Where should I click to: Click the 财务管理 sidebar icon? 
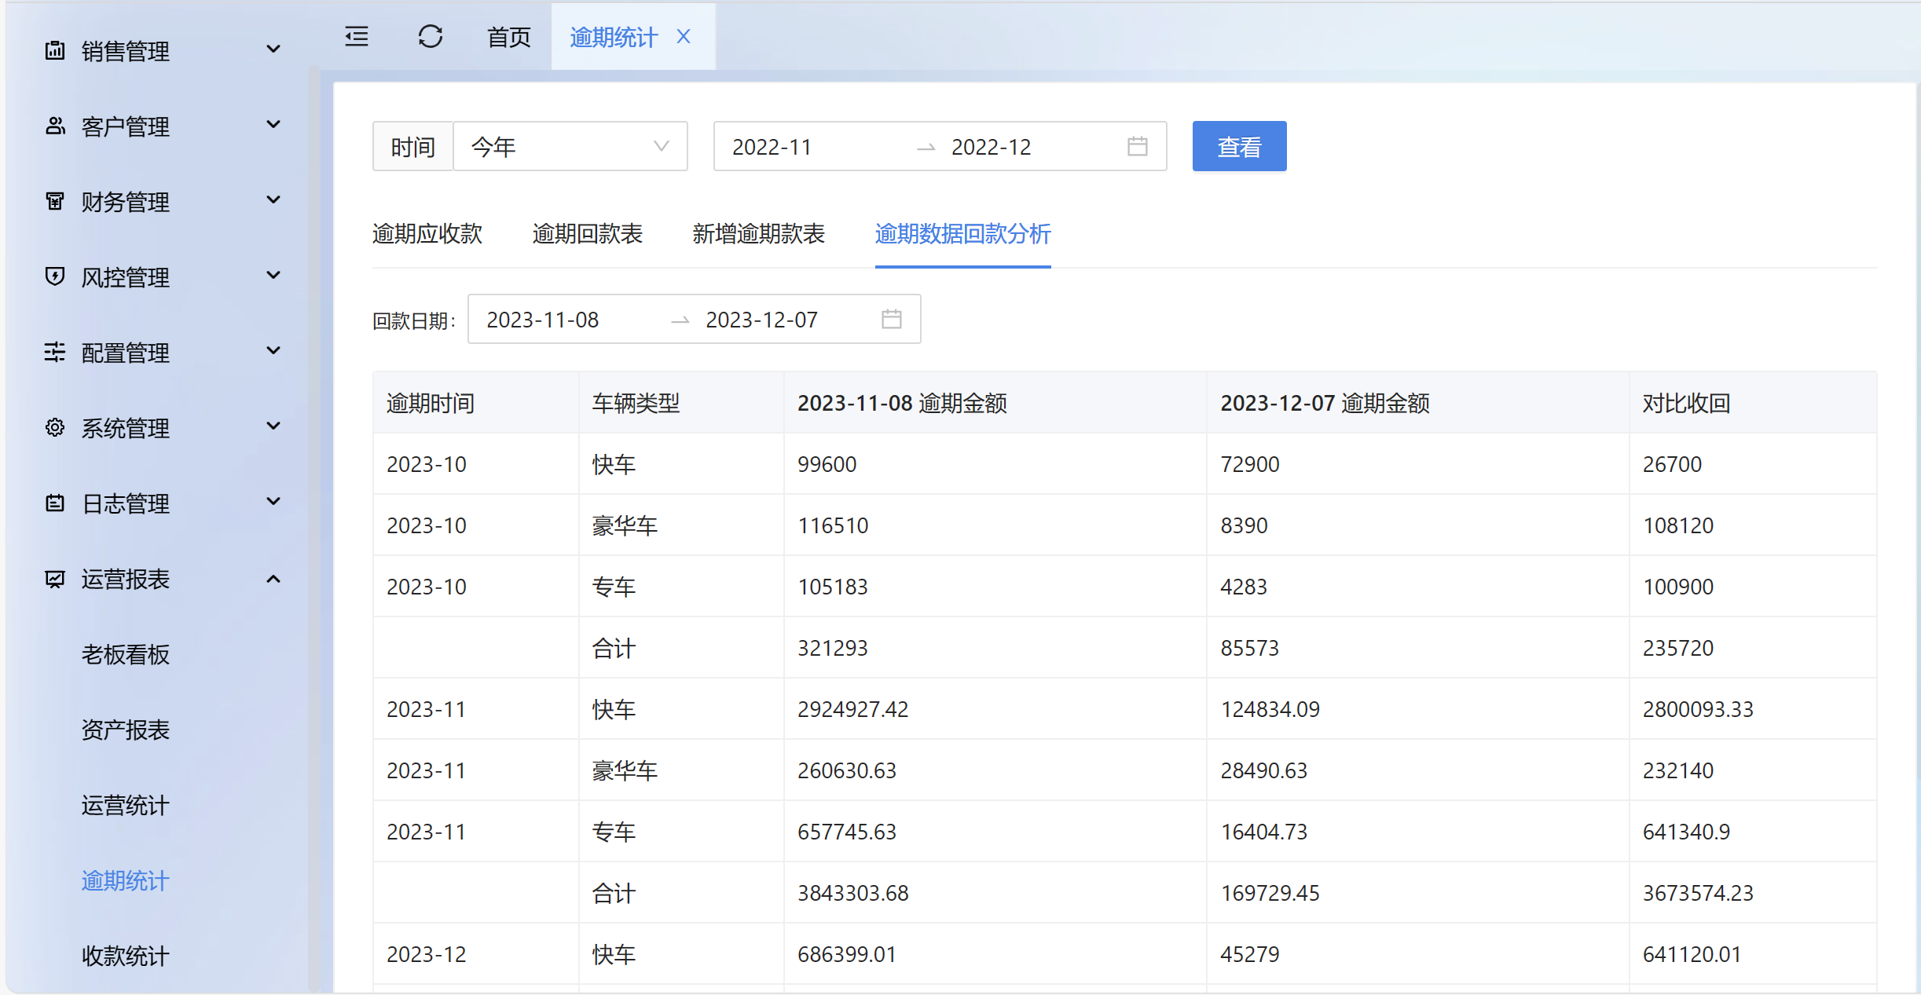(55, 202)
